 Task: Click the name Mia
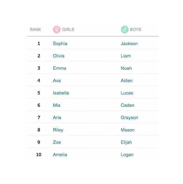coord(57,105)
